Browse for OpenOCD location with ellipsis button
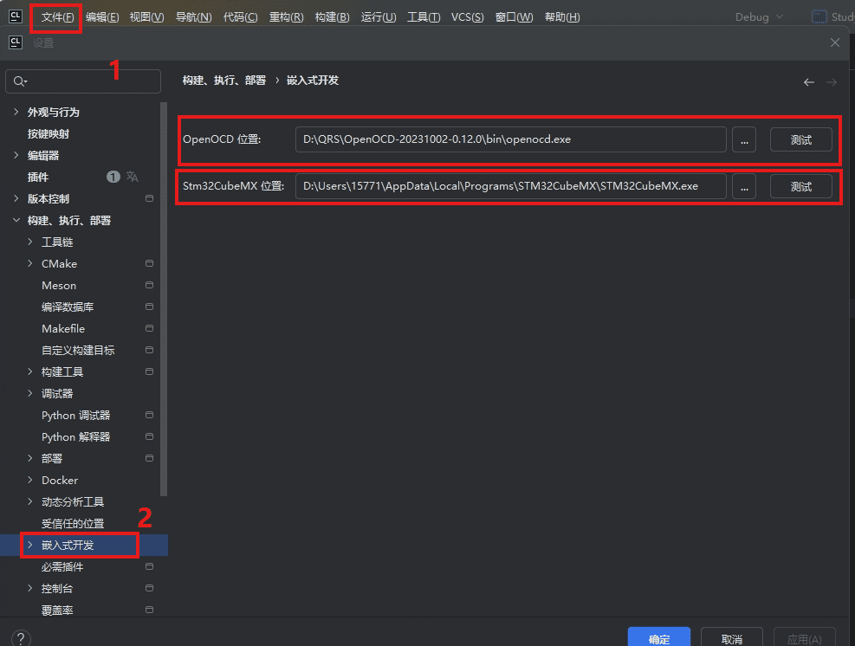This screenshot has height=646, width=855. tap(744, 139)
